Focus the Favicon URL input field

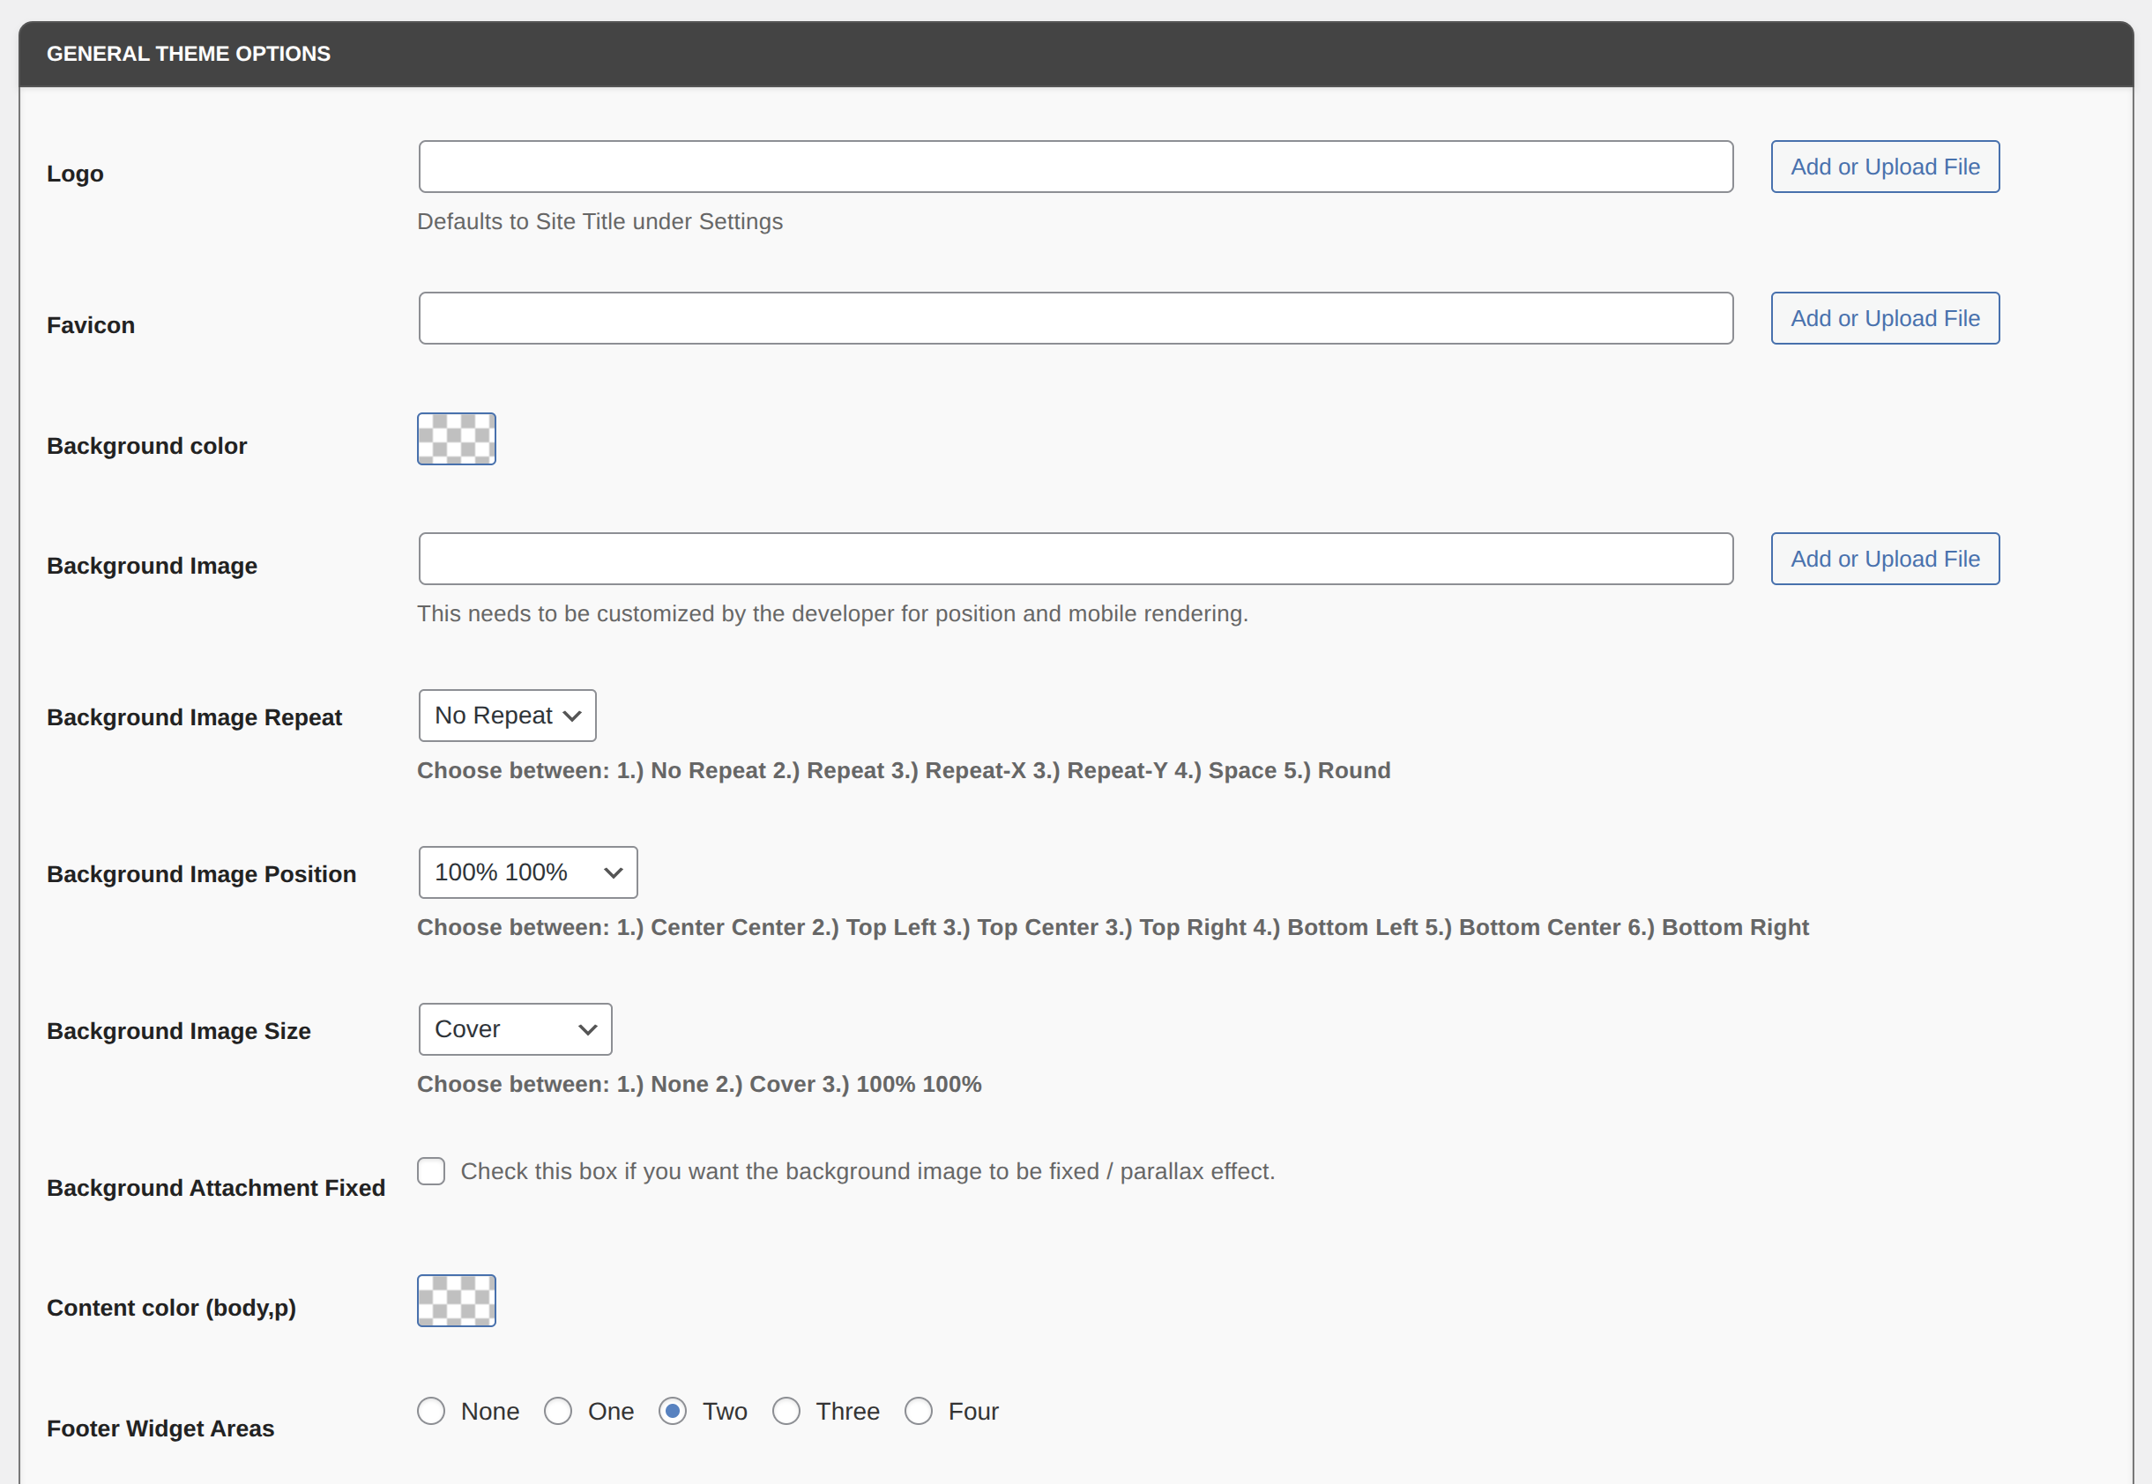point(1075,318)
